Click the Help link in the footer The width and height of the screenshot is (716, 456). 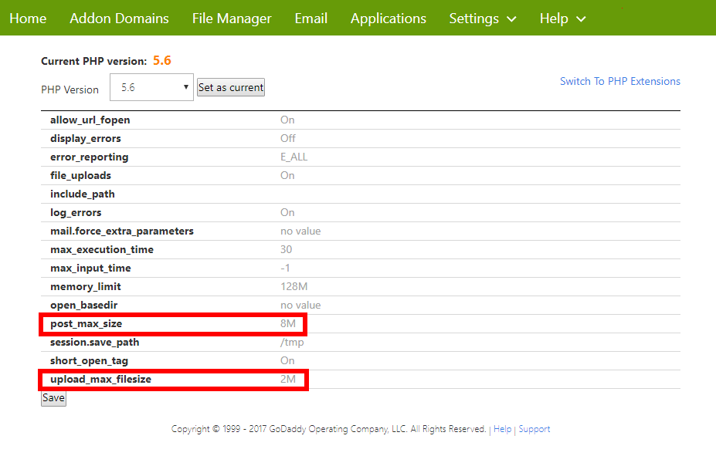coord(502,429)
